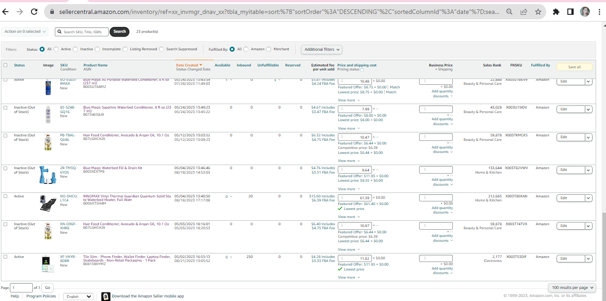The width and height of the screenshot is (606, 301).
Task: Reload the page with the refresh icon
Action: [34, 12]
